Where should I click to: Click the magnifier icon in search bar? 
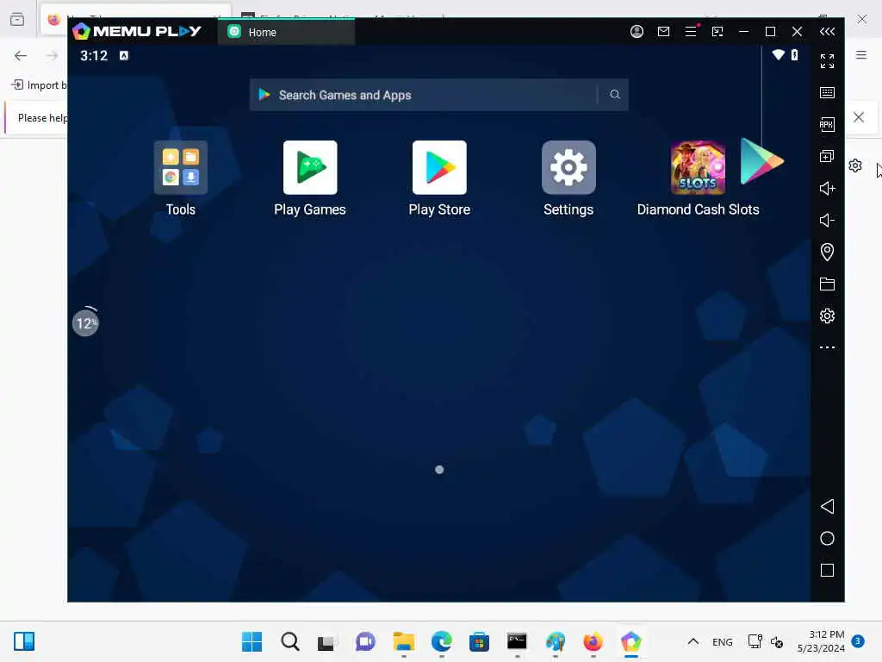(615, 95)
